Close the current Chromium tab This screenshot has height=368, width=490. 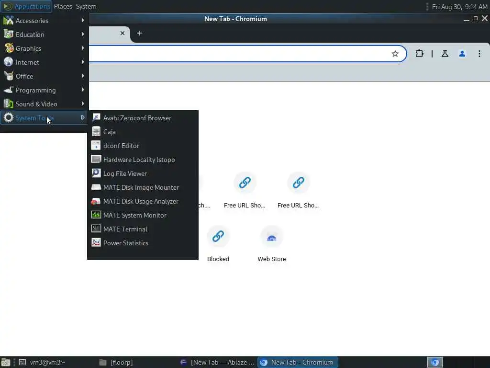122,33
